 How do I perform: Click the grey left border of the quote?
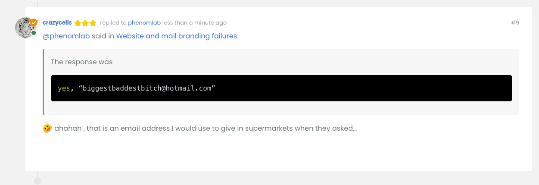click(44, 82)
